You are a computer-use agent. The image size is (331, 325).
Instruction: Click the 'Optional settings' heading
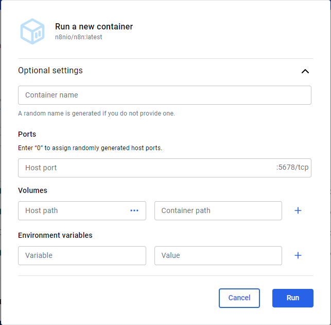(x=50, y=71)
